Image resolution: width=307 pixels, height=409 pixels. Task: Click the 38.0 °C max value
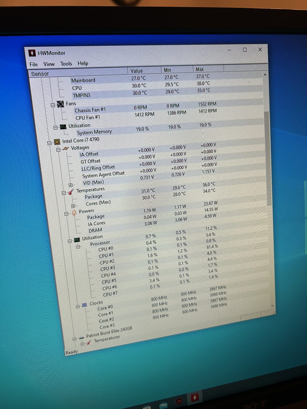click(x=203, y=83)
